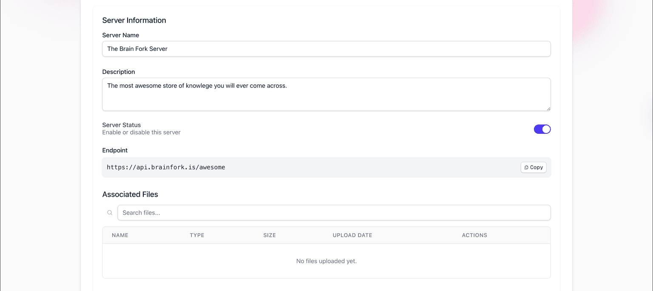Select the search glass icon beside file search
Viewport: 653px width, 291px height.
click(110, 212)
